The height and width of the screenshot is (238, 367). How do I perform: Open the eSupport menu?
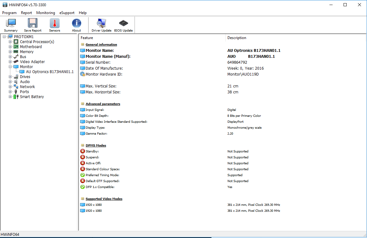click(x=67, y=13)
